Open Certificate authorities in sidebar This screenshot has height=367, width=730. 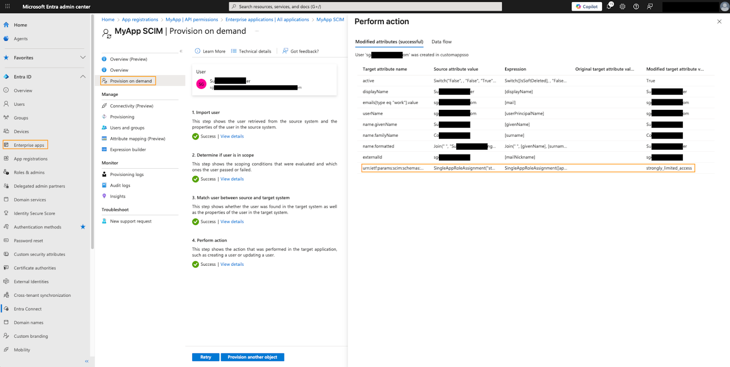(35, 269)
